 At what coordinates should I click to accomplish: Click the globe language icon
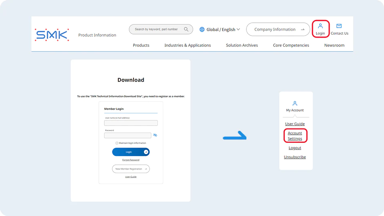202,30
